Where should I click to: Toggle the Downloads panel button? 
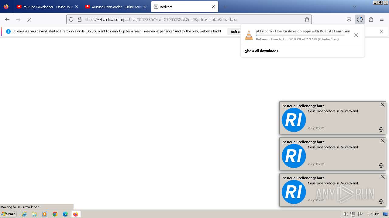(x=360, y=19)
